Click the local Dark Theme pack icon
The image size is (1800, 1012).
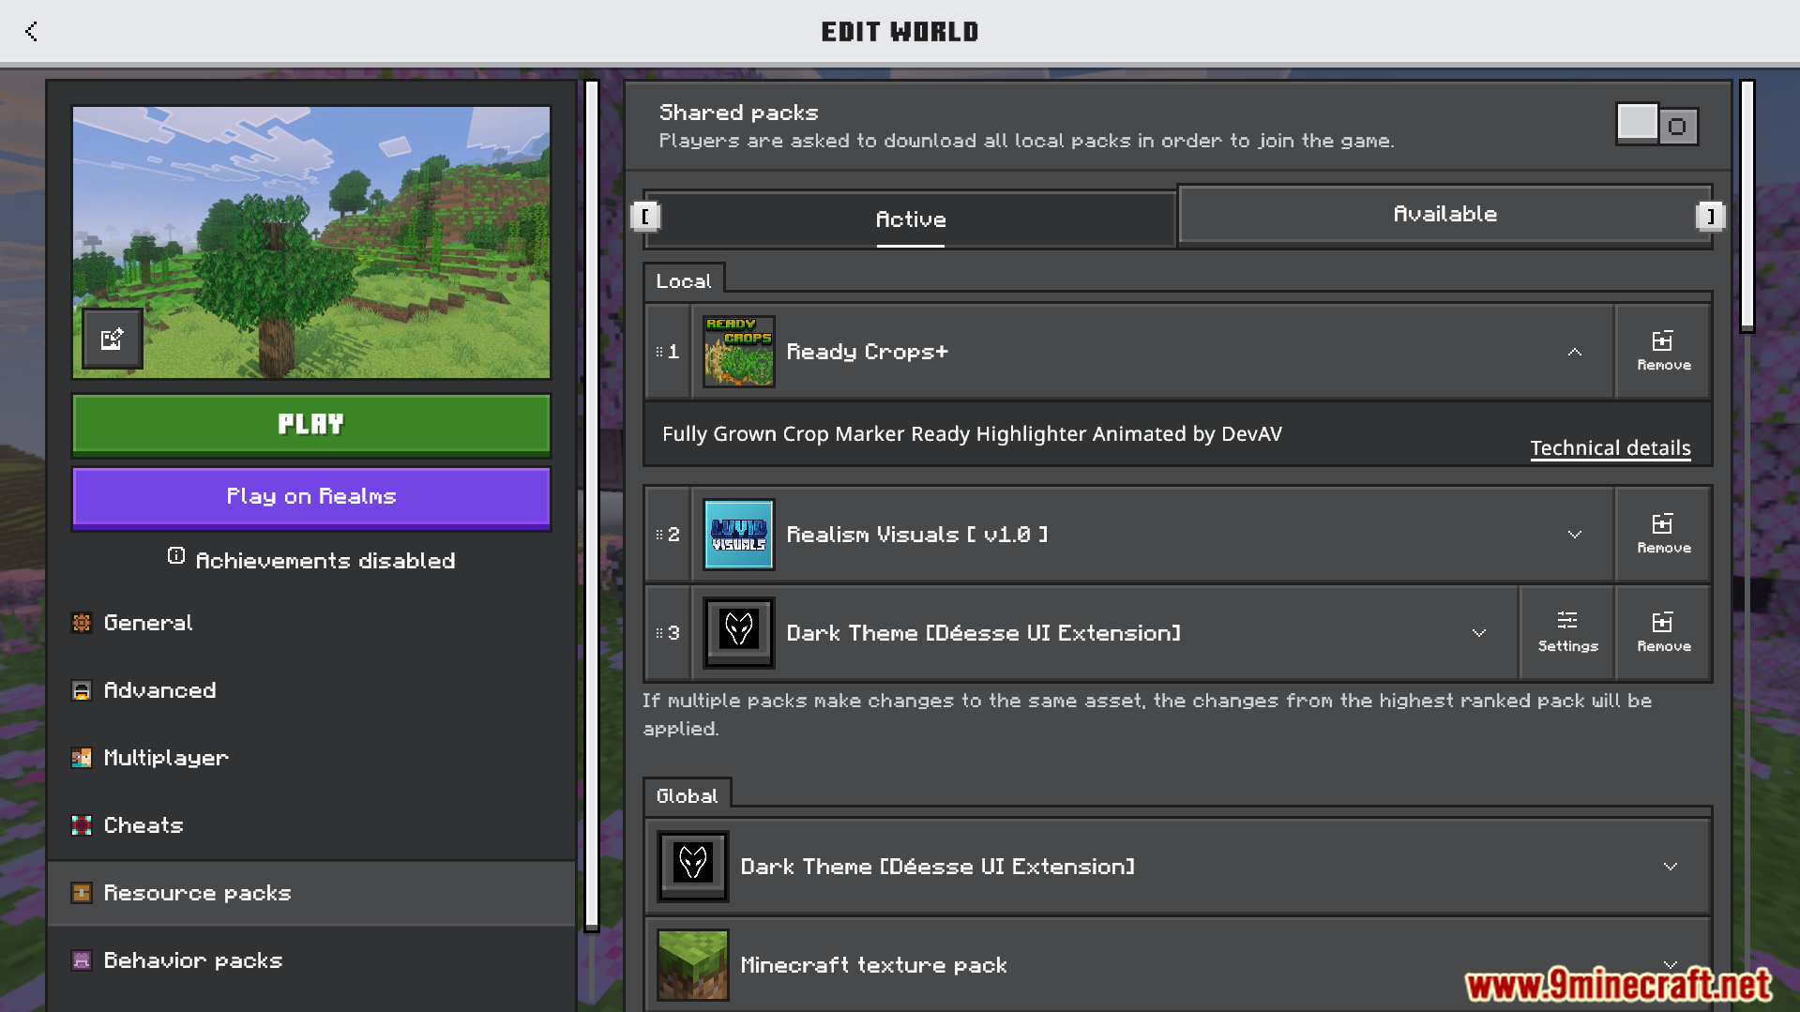[x=739, y=633]
